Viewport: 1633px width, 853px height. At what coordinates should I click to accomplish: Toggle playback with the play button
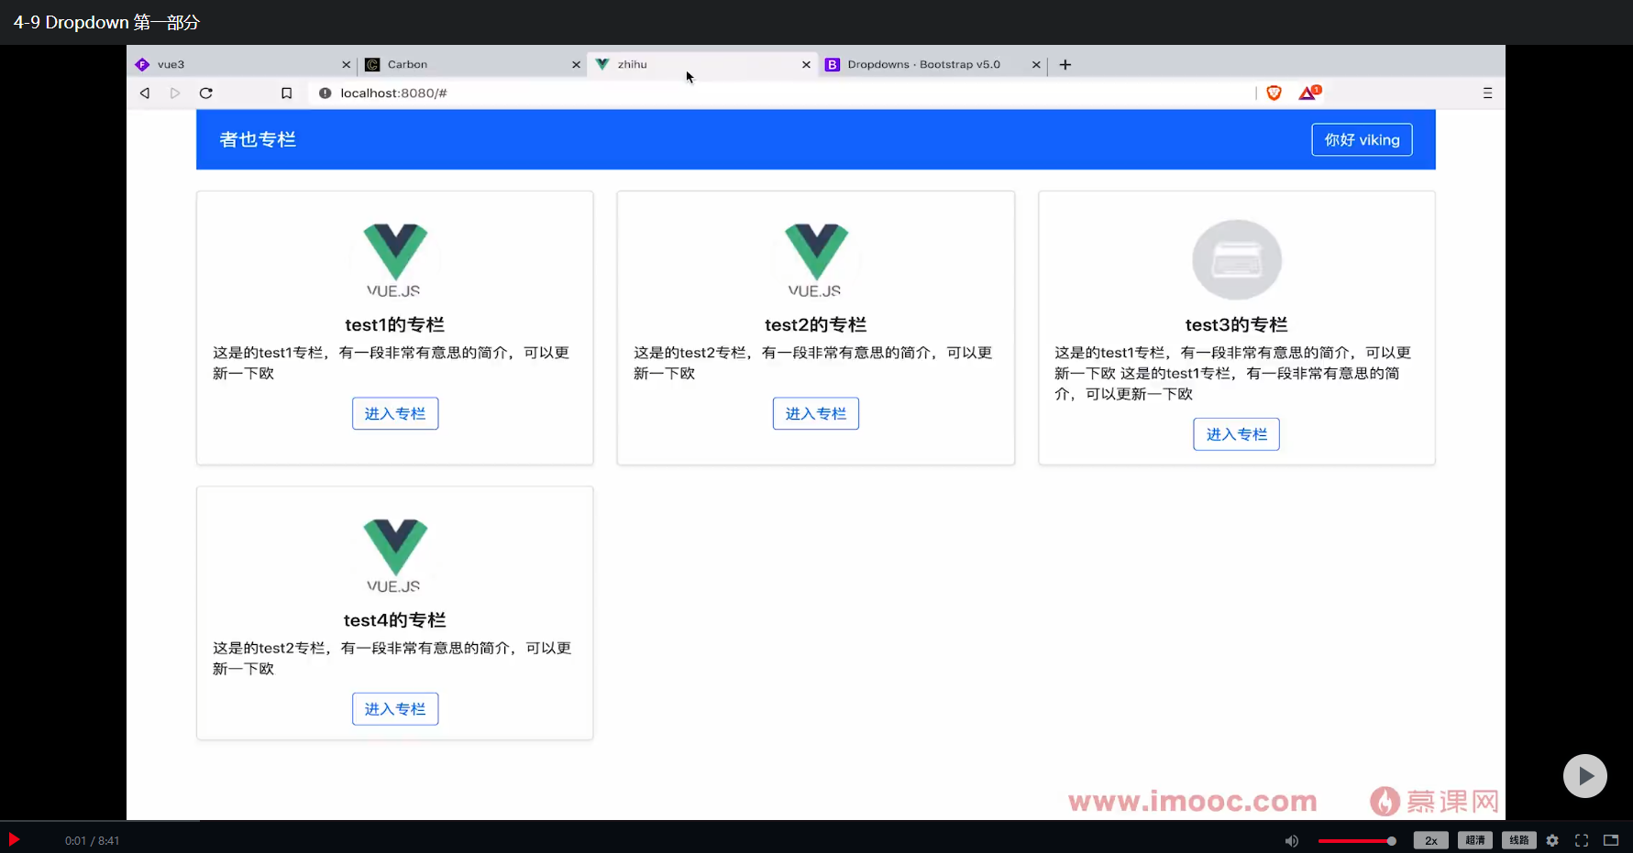click(x=13, y=840)
